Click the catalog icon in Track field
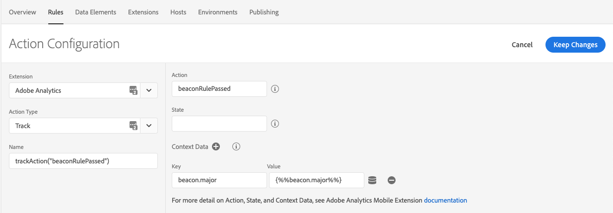 pyautogui.click(x=134, y=126)
